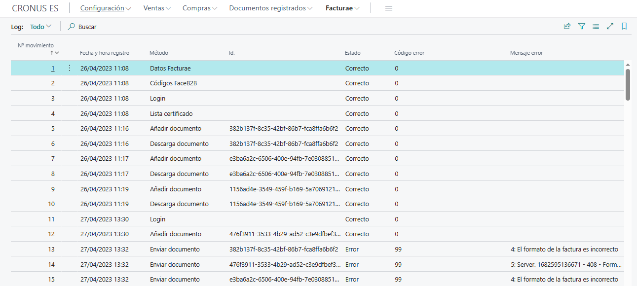Open the hamburger menu in the top bar
The image size is (637, 286).
(388, 8)
